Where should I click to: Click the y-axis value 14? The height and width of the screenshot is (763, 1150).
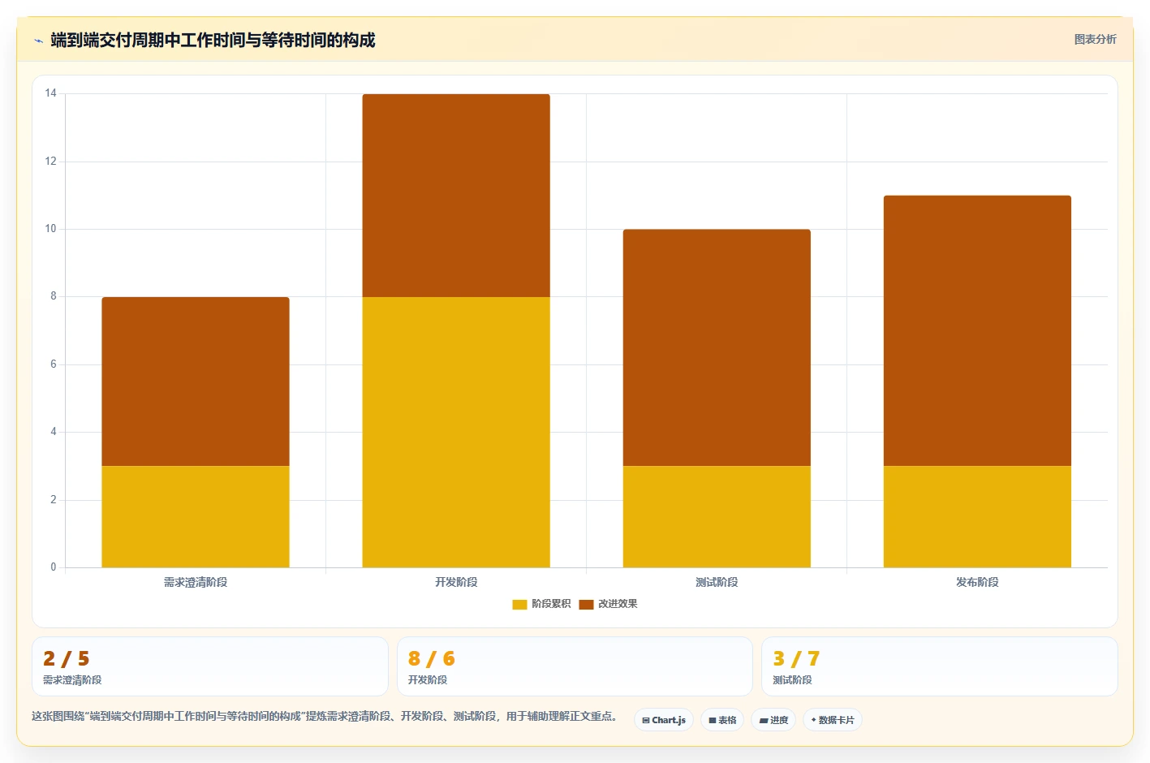click(x=51, y=93)
